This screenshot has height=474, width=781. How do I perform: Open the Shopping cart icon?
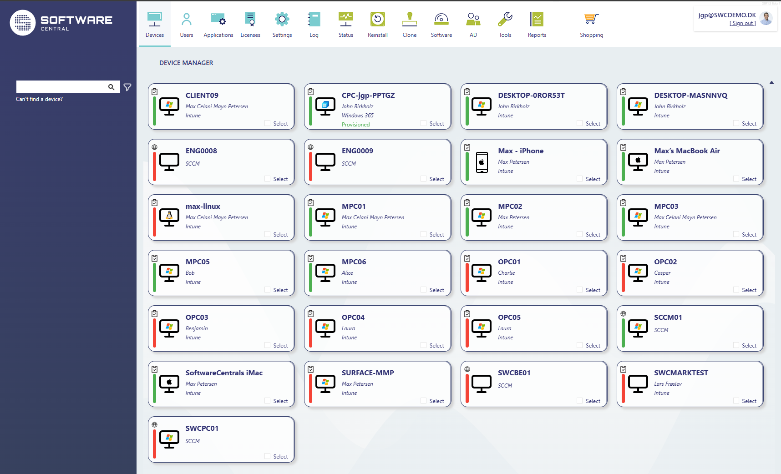pyautogui.click(x=591, y=20)
